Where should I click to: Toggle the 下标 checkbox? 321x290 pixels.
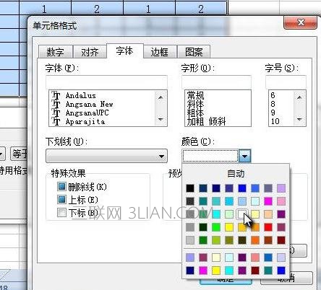61,213
